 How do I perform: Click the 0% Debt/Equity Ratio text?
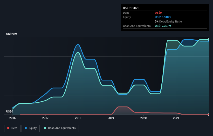(168, 21)
